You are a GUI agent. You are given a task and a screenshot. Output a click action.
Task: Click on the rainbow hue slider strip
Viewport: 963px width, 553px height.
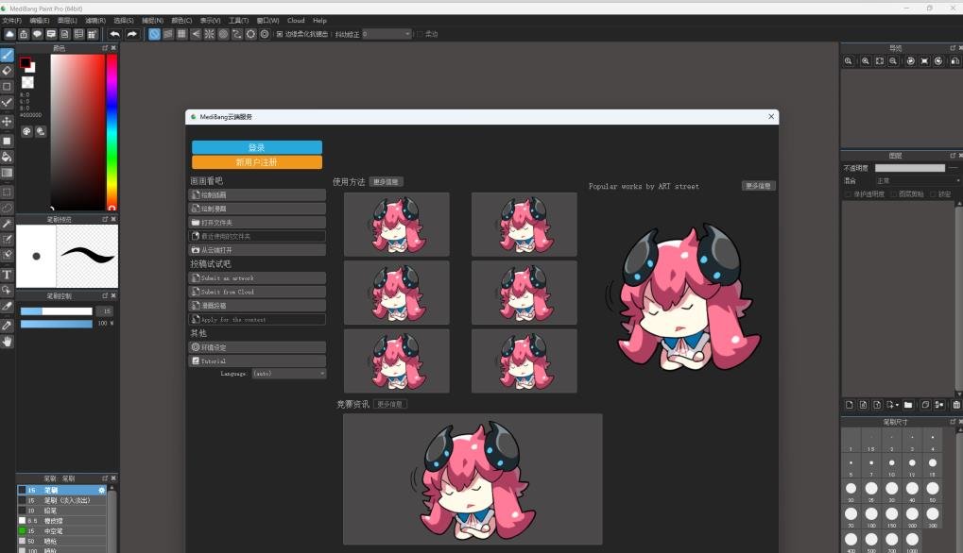tap(112, 132)
